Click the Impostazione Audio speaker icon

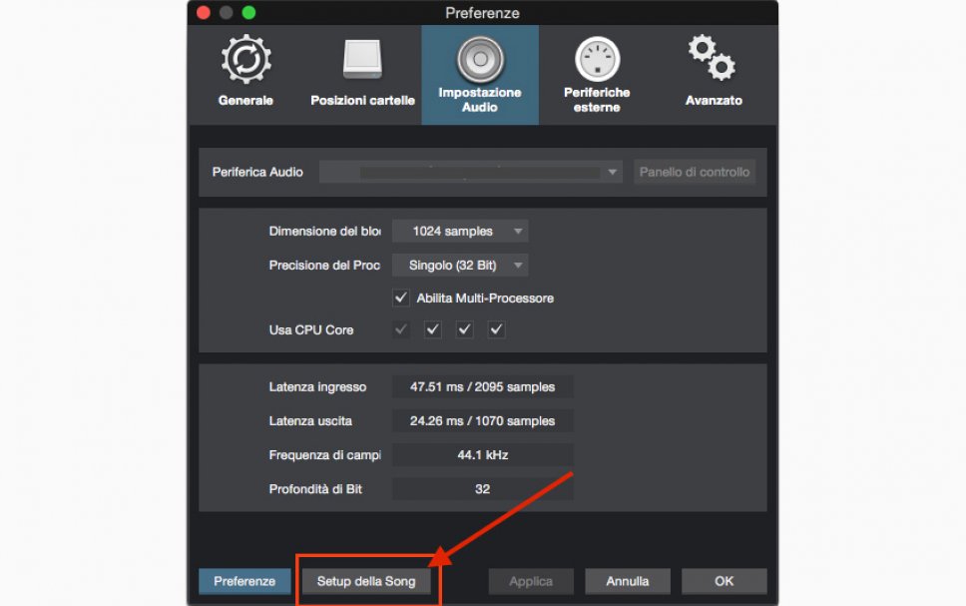(x=480, y=60)
